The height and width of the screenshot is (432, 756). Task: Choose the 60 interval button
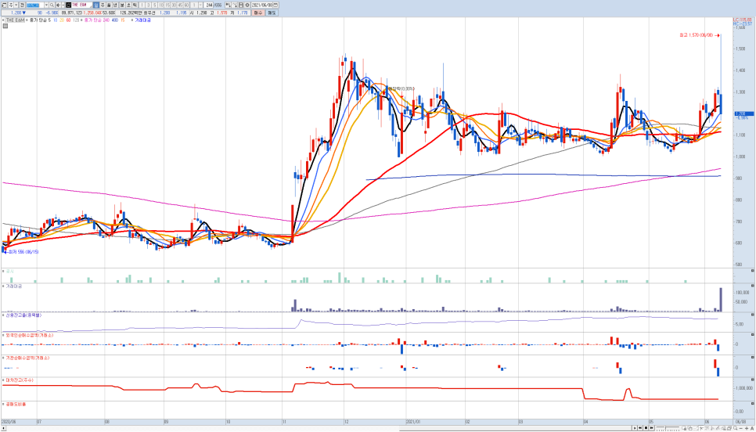pyautogui.click(x=186, y=5)
